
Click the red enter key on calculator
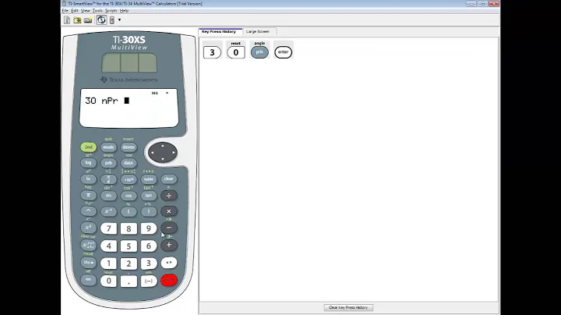coord(169,280)
